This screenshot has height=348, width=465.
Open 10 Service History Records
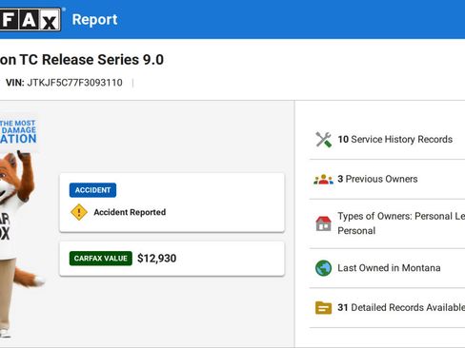point(395,140)
